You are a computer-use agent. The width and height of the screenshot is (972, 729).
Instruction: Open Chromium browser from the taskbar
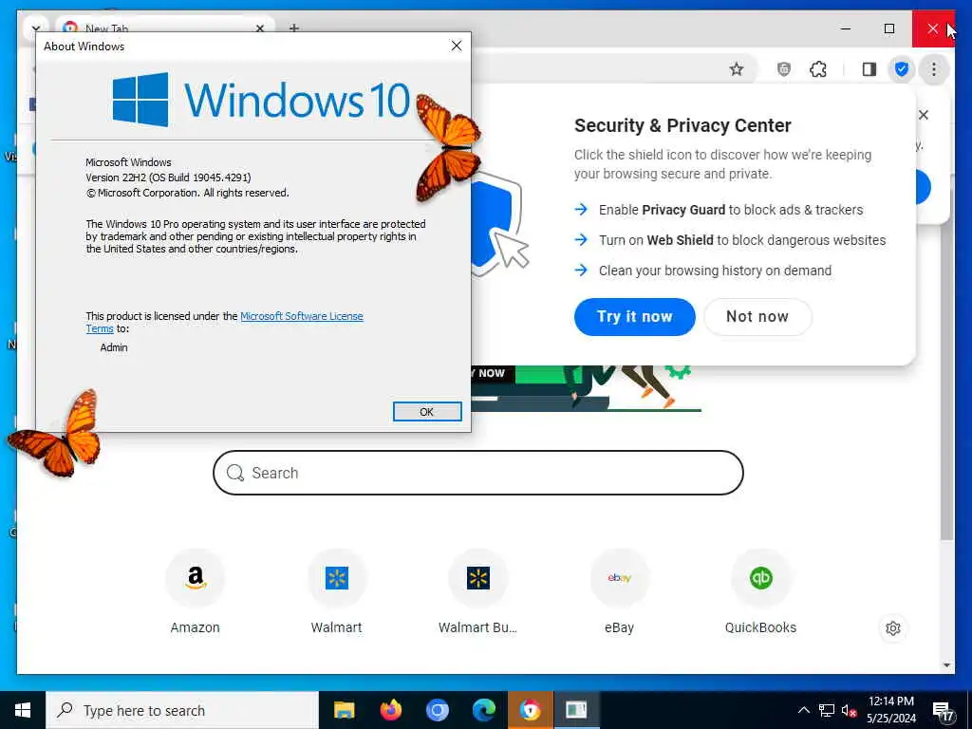pyautogui.click(x=437, y=710)
